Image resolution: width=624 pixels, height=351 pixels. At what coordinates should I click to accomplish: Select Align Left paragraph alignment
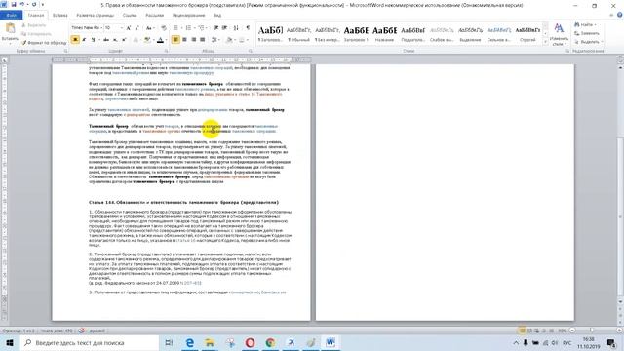[x=175, y=39]
